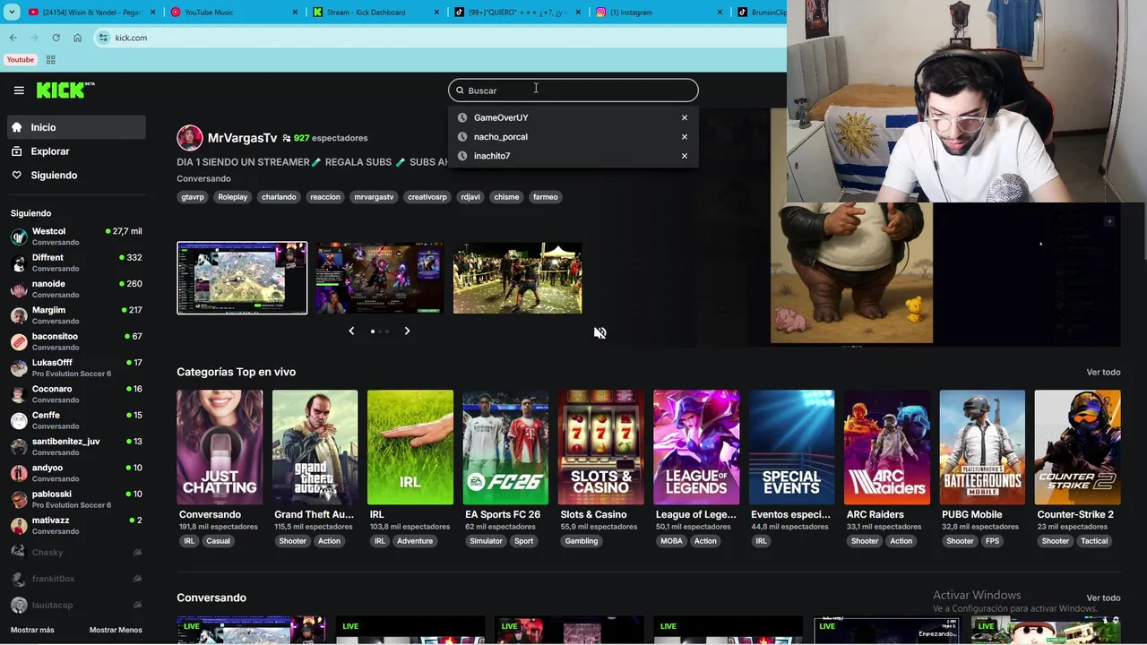Click Mostrar más in sidebar
Viewport: 1147px width, 645px height.
coord(32,630)
